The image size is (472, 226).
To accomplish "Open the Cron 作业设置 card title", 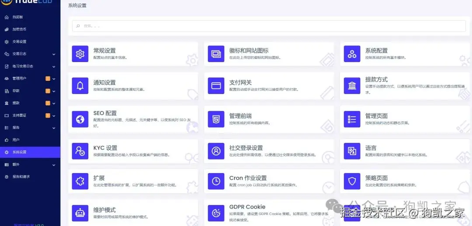I will [248, 178].
